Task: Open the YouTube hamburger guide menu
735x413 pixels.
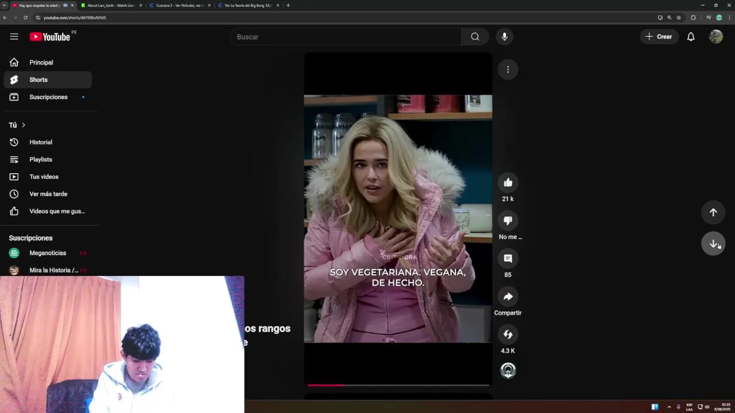Action: pyautogui.click(x=14, y=37)
